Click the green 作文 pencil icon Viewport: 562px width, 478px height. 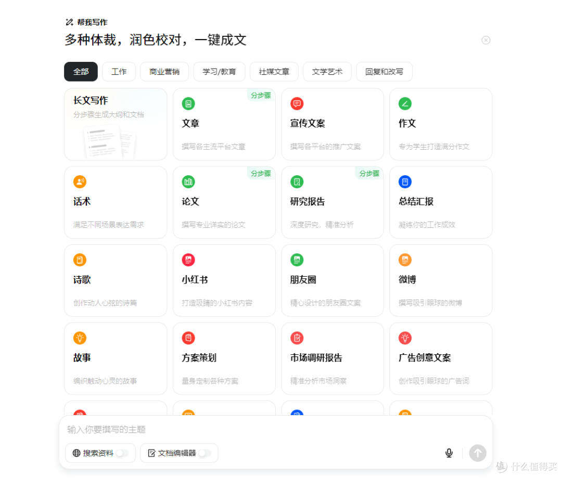[x=405, y=104]
